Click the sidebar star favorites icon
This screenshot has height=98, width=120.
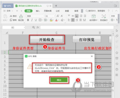pos(117,53)
